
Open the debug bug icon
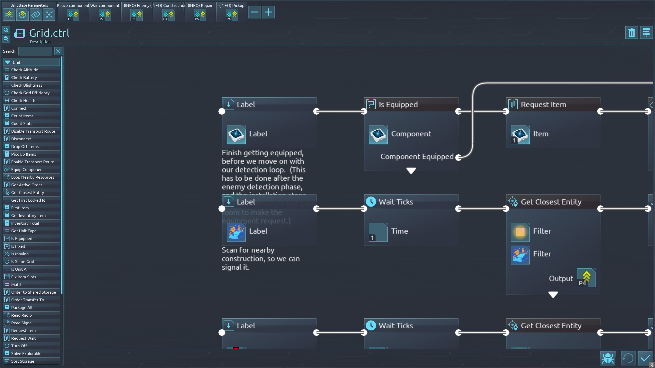click(608, 358)
